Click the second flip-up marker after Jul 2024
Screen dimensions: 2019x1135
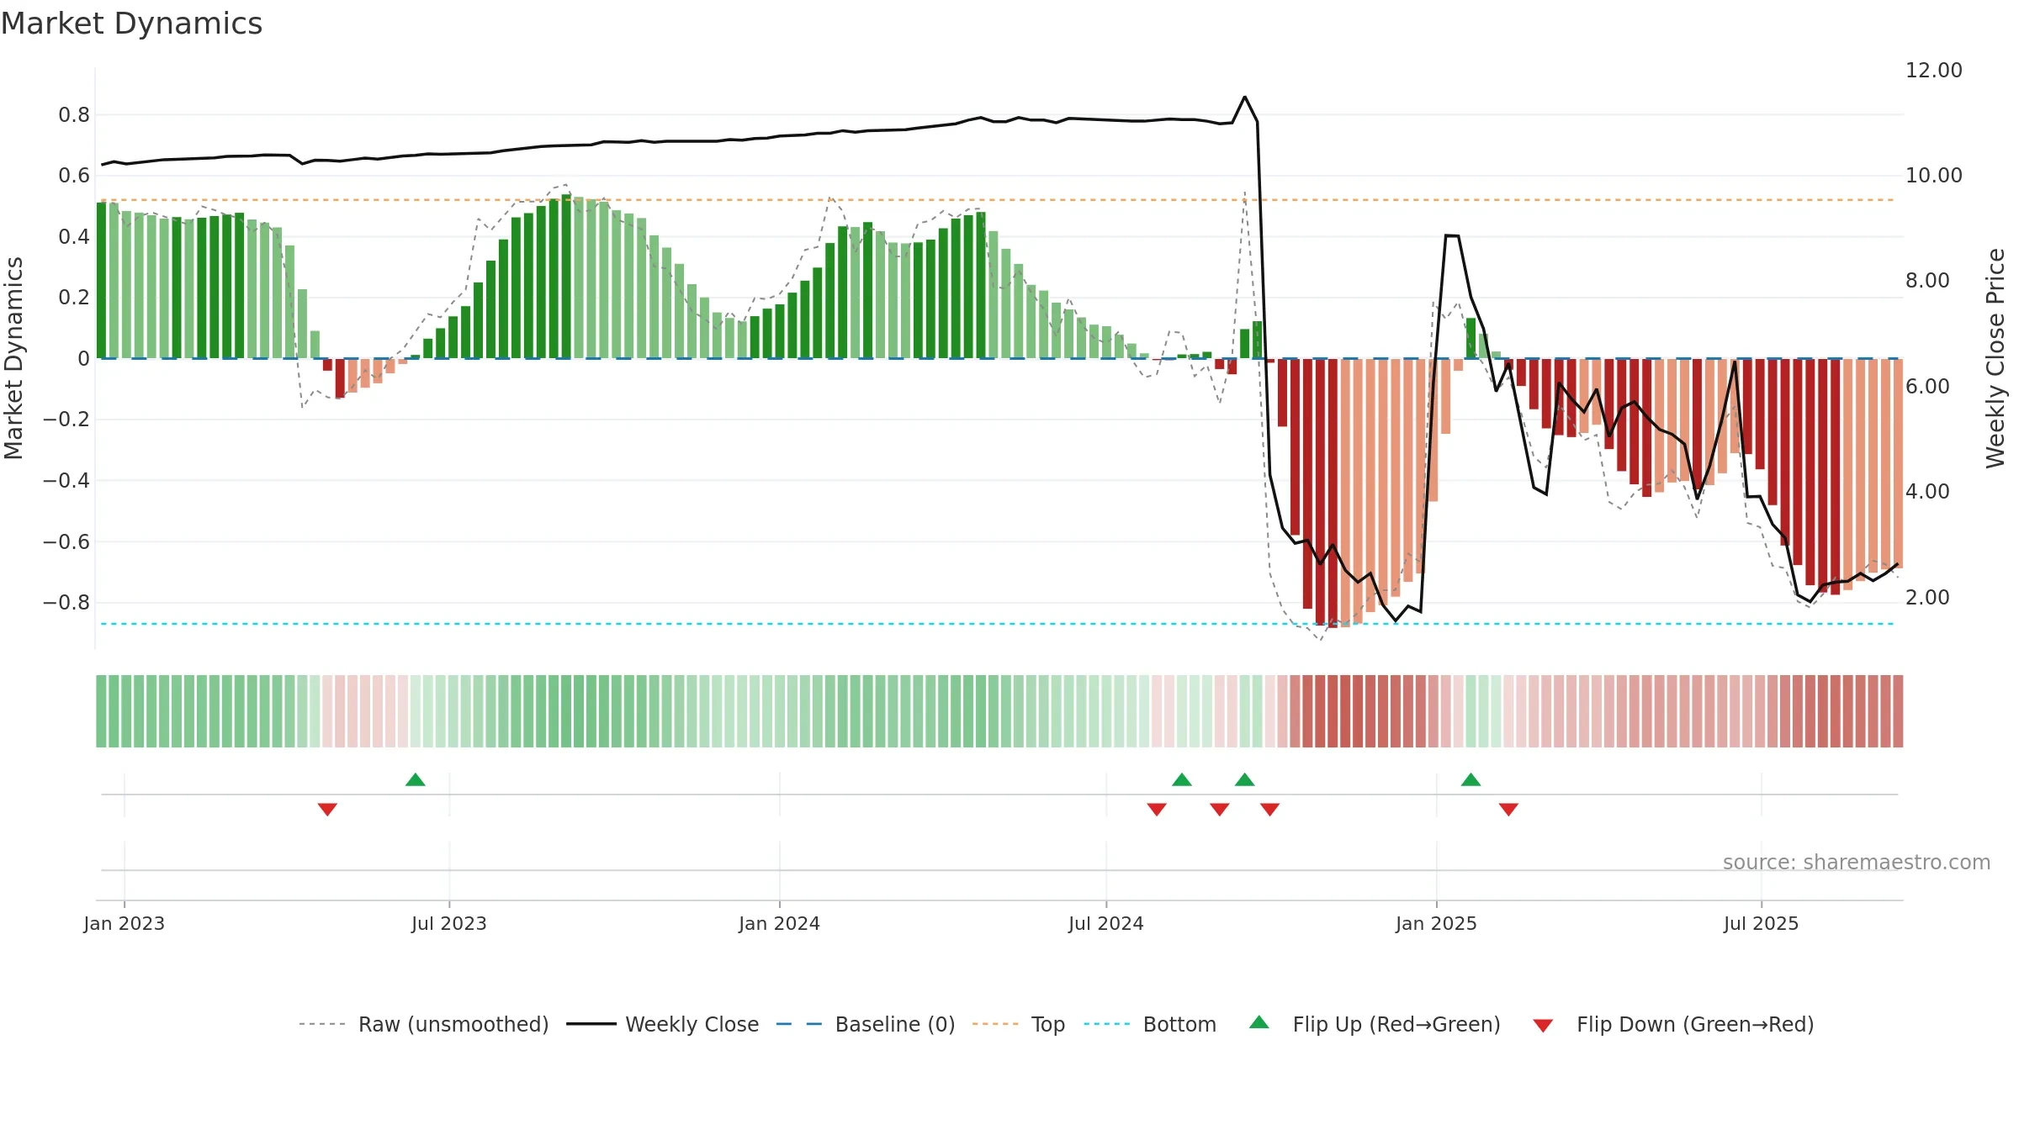1245,779
